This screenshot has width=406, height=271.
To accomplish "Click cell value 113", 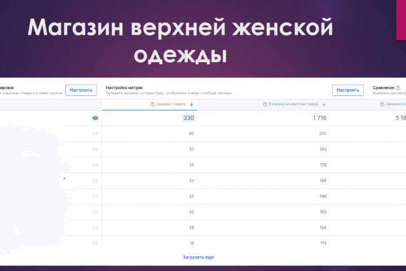I will pyautogui.click(x=323, y=243).
